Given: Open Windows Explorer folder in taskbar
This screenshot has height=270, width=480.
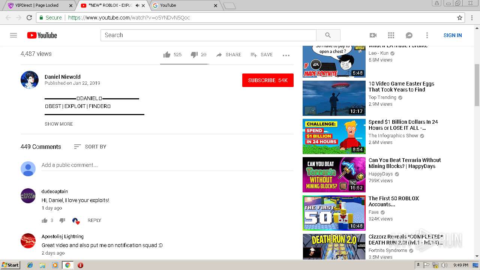Looking at the screenshot, I should tap(42, 265).
